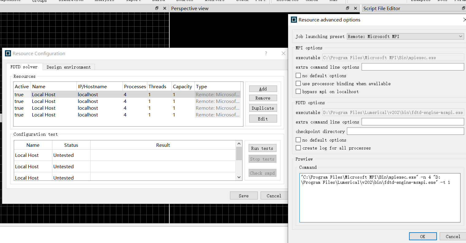Close the left view panel with X
This screenshot has height=243, width=466.
(x=165, y=8)
